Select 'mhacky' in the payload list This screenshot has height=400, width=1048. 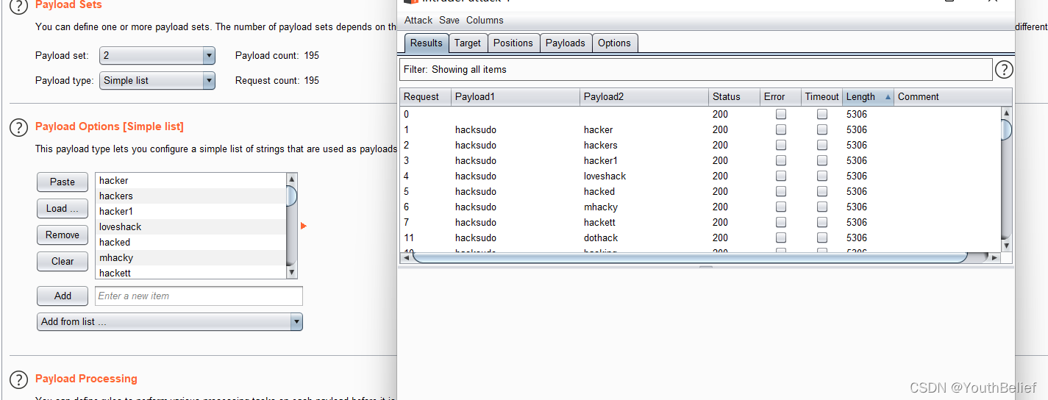tap(190, 258)
